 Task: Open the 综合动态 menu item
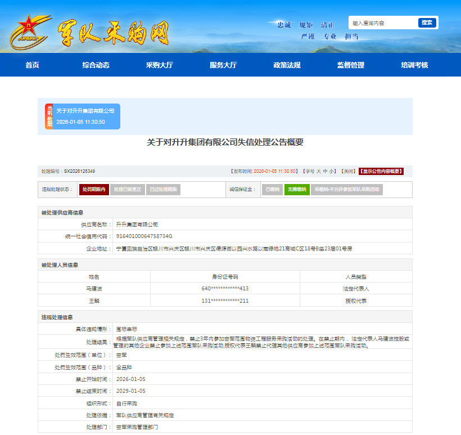point(96,65)
